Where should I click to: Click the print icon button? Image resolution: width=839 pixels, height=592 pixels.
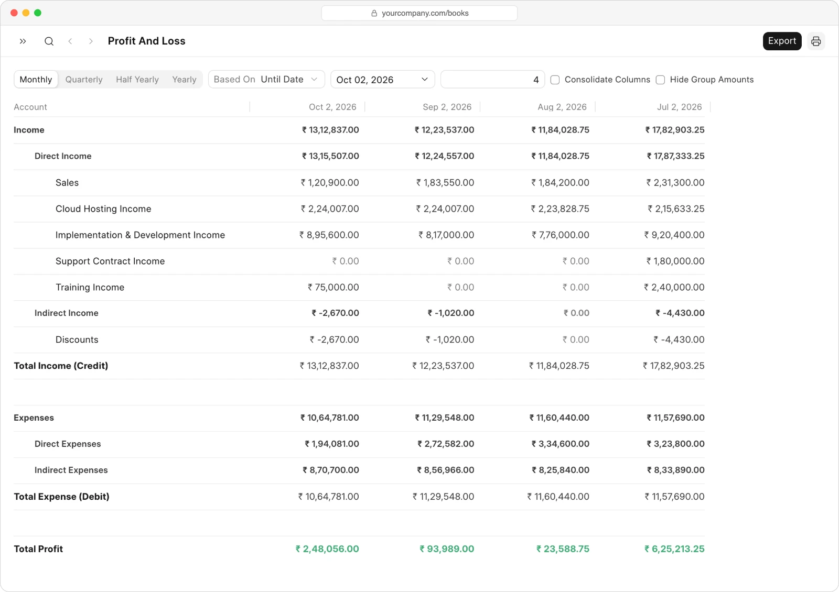(x=816, y=41)
